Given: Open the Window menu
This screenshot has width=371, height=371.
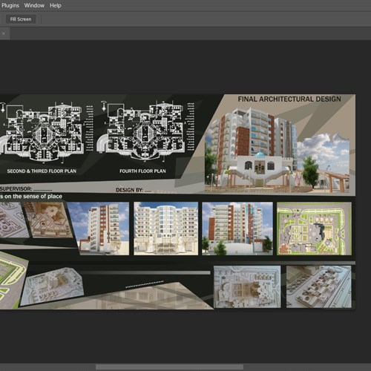Looking at the screenshot, I should pos(34,5).
